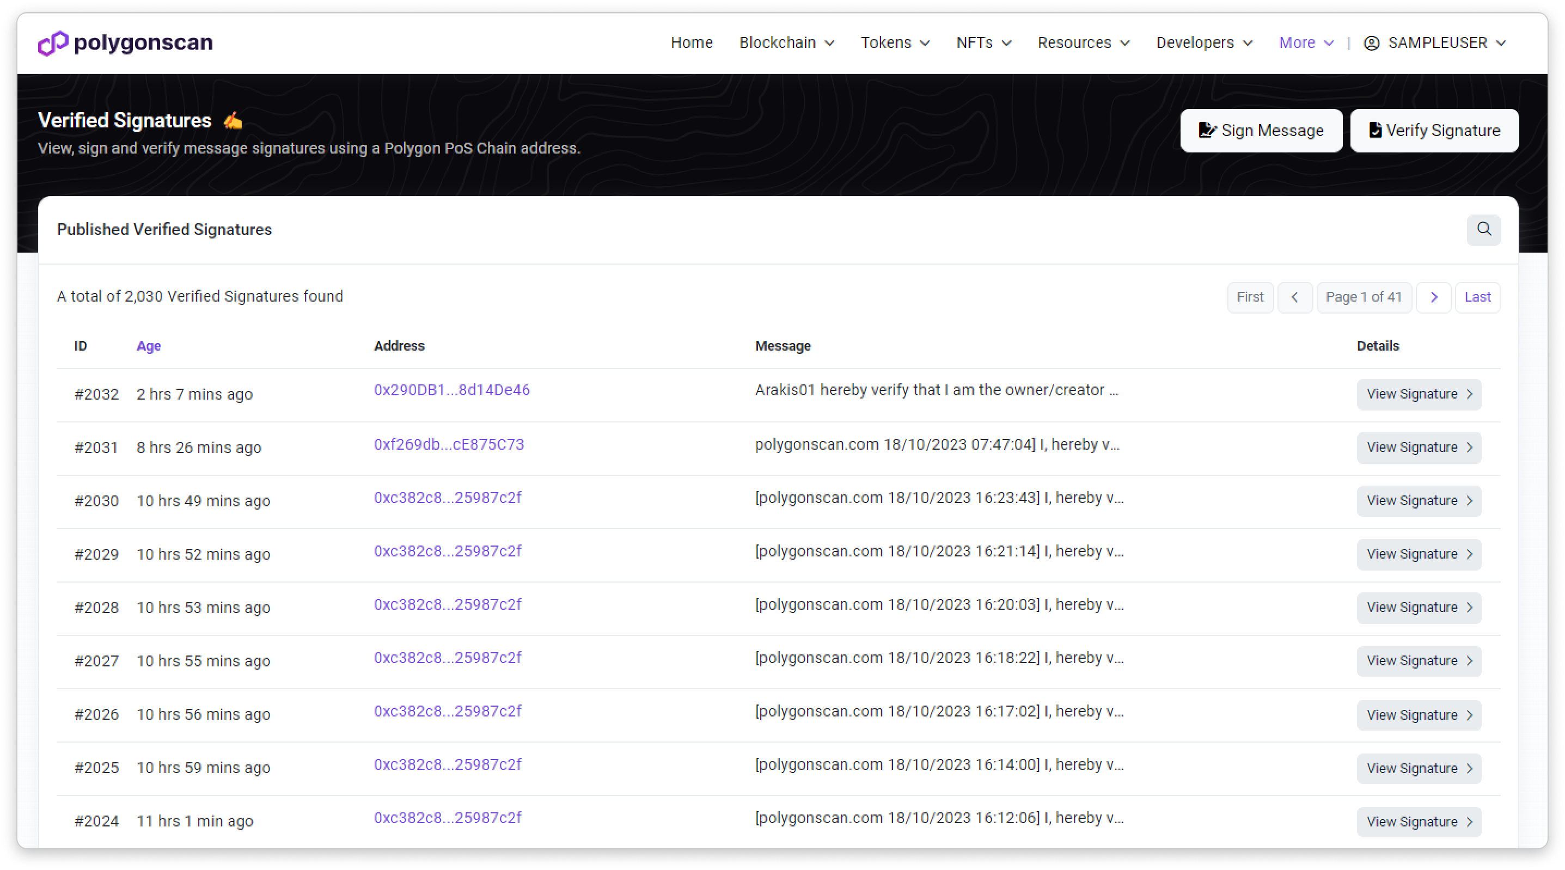This screenshot has width=1565, height=870.
Task: Expand the Resources dropdown
Action: 1084,42
